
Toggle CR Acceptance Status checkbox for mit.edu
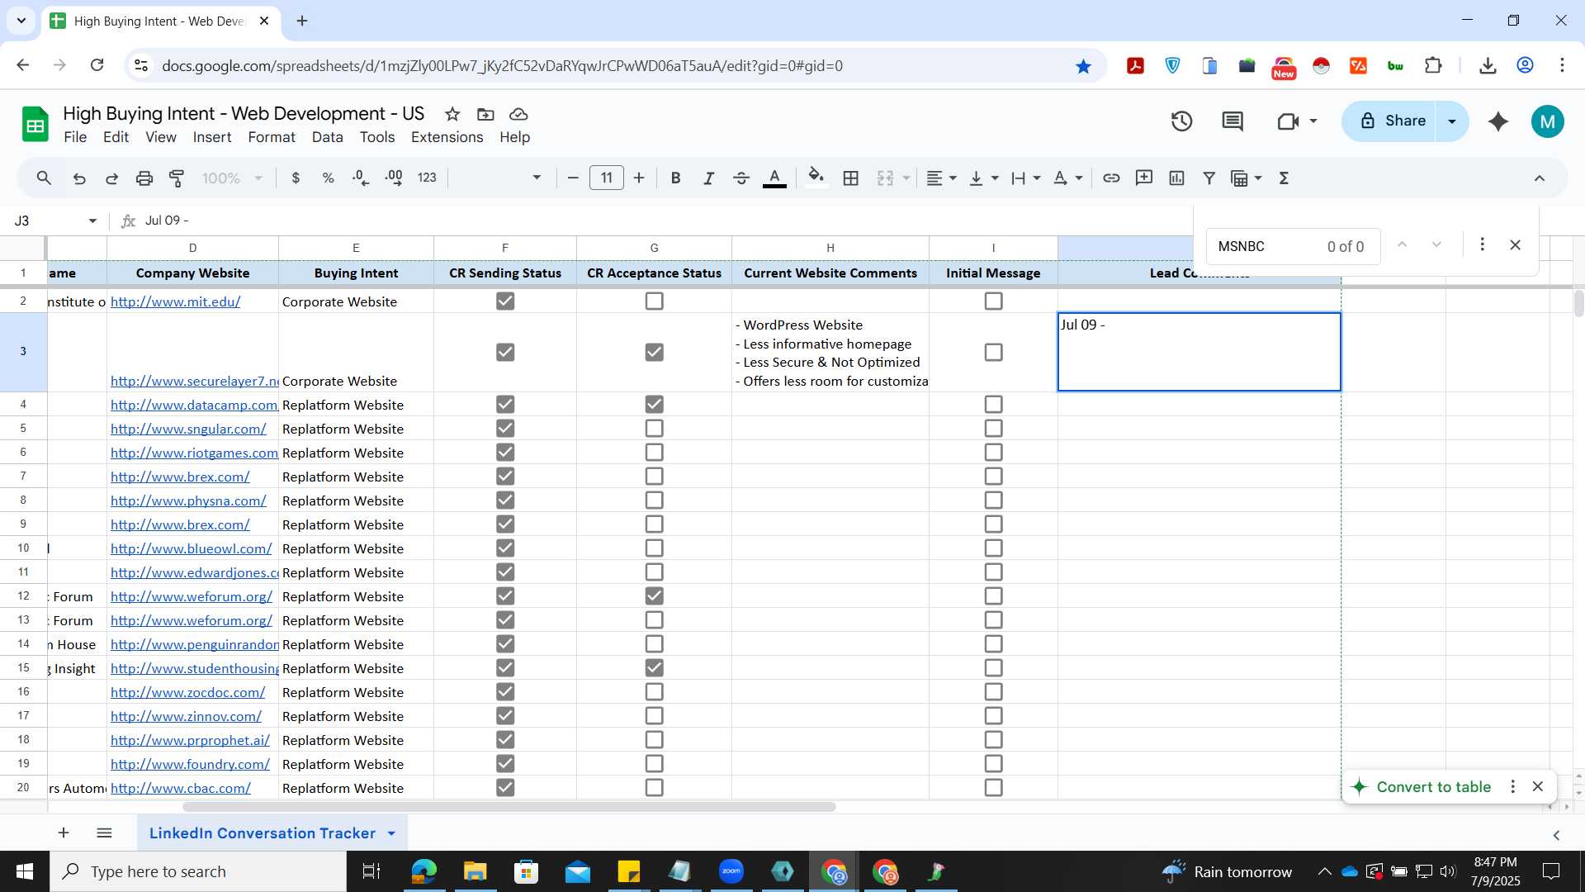[x=655, y=301]
